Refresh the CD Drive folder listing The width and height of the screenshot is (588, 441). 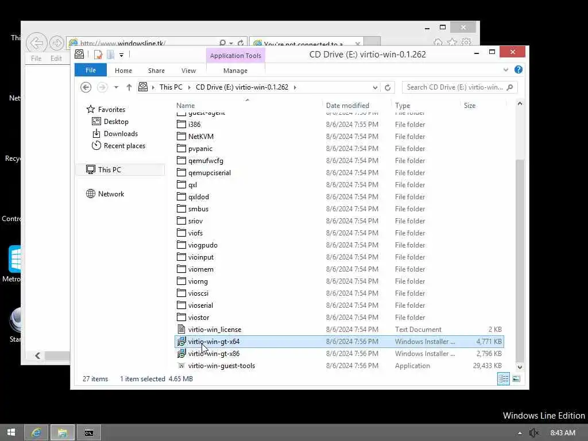(388, 87)
